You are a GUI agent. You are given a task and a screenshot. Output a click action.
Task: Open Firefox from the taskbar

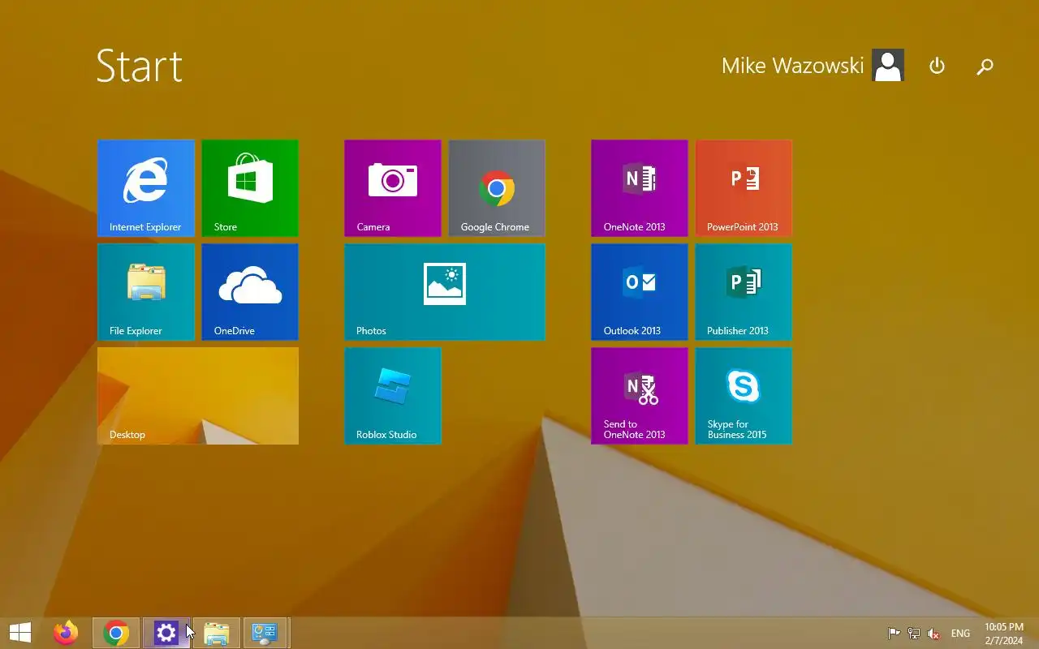pyautogui.click(x=66, y=633)
